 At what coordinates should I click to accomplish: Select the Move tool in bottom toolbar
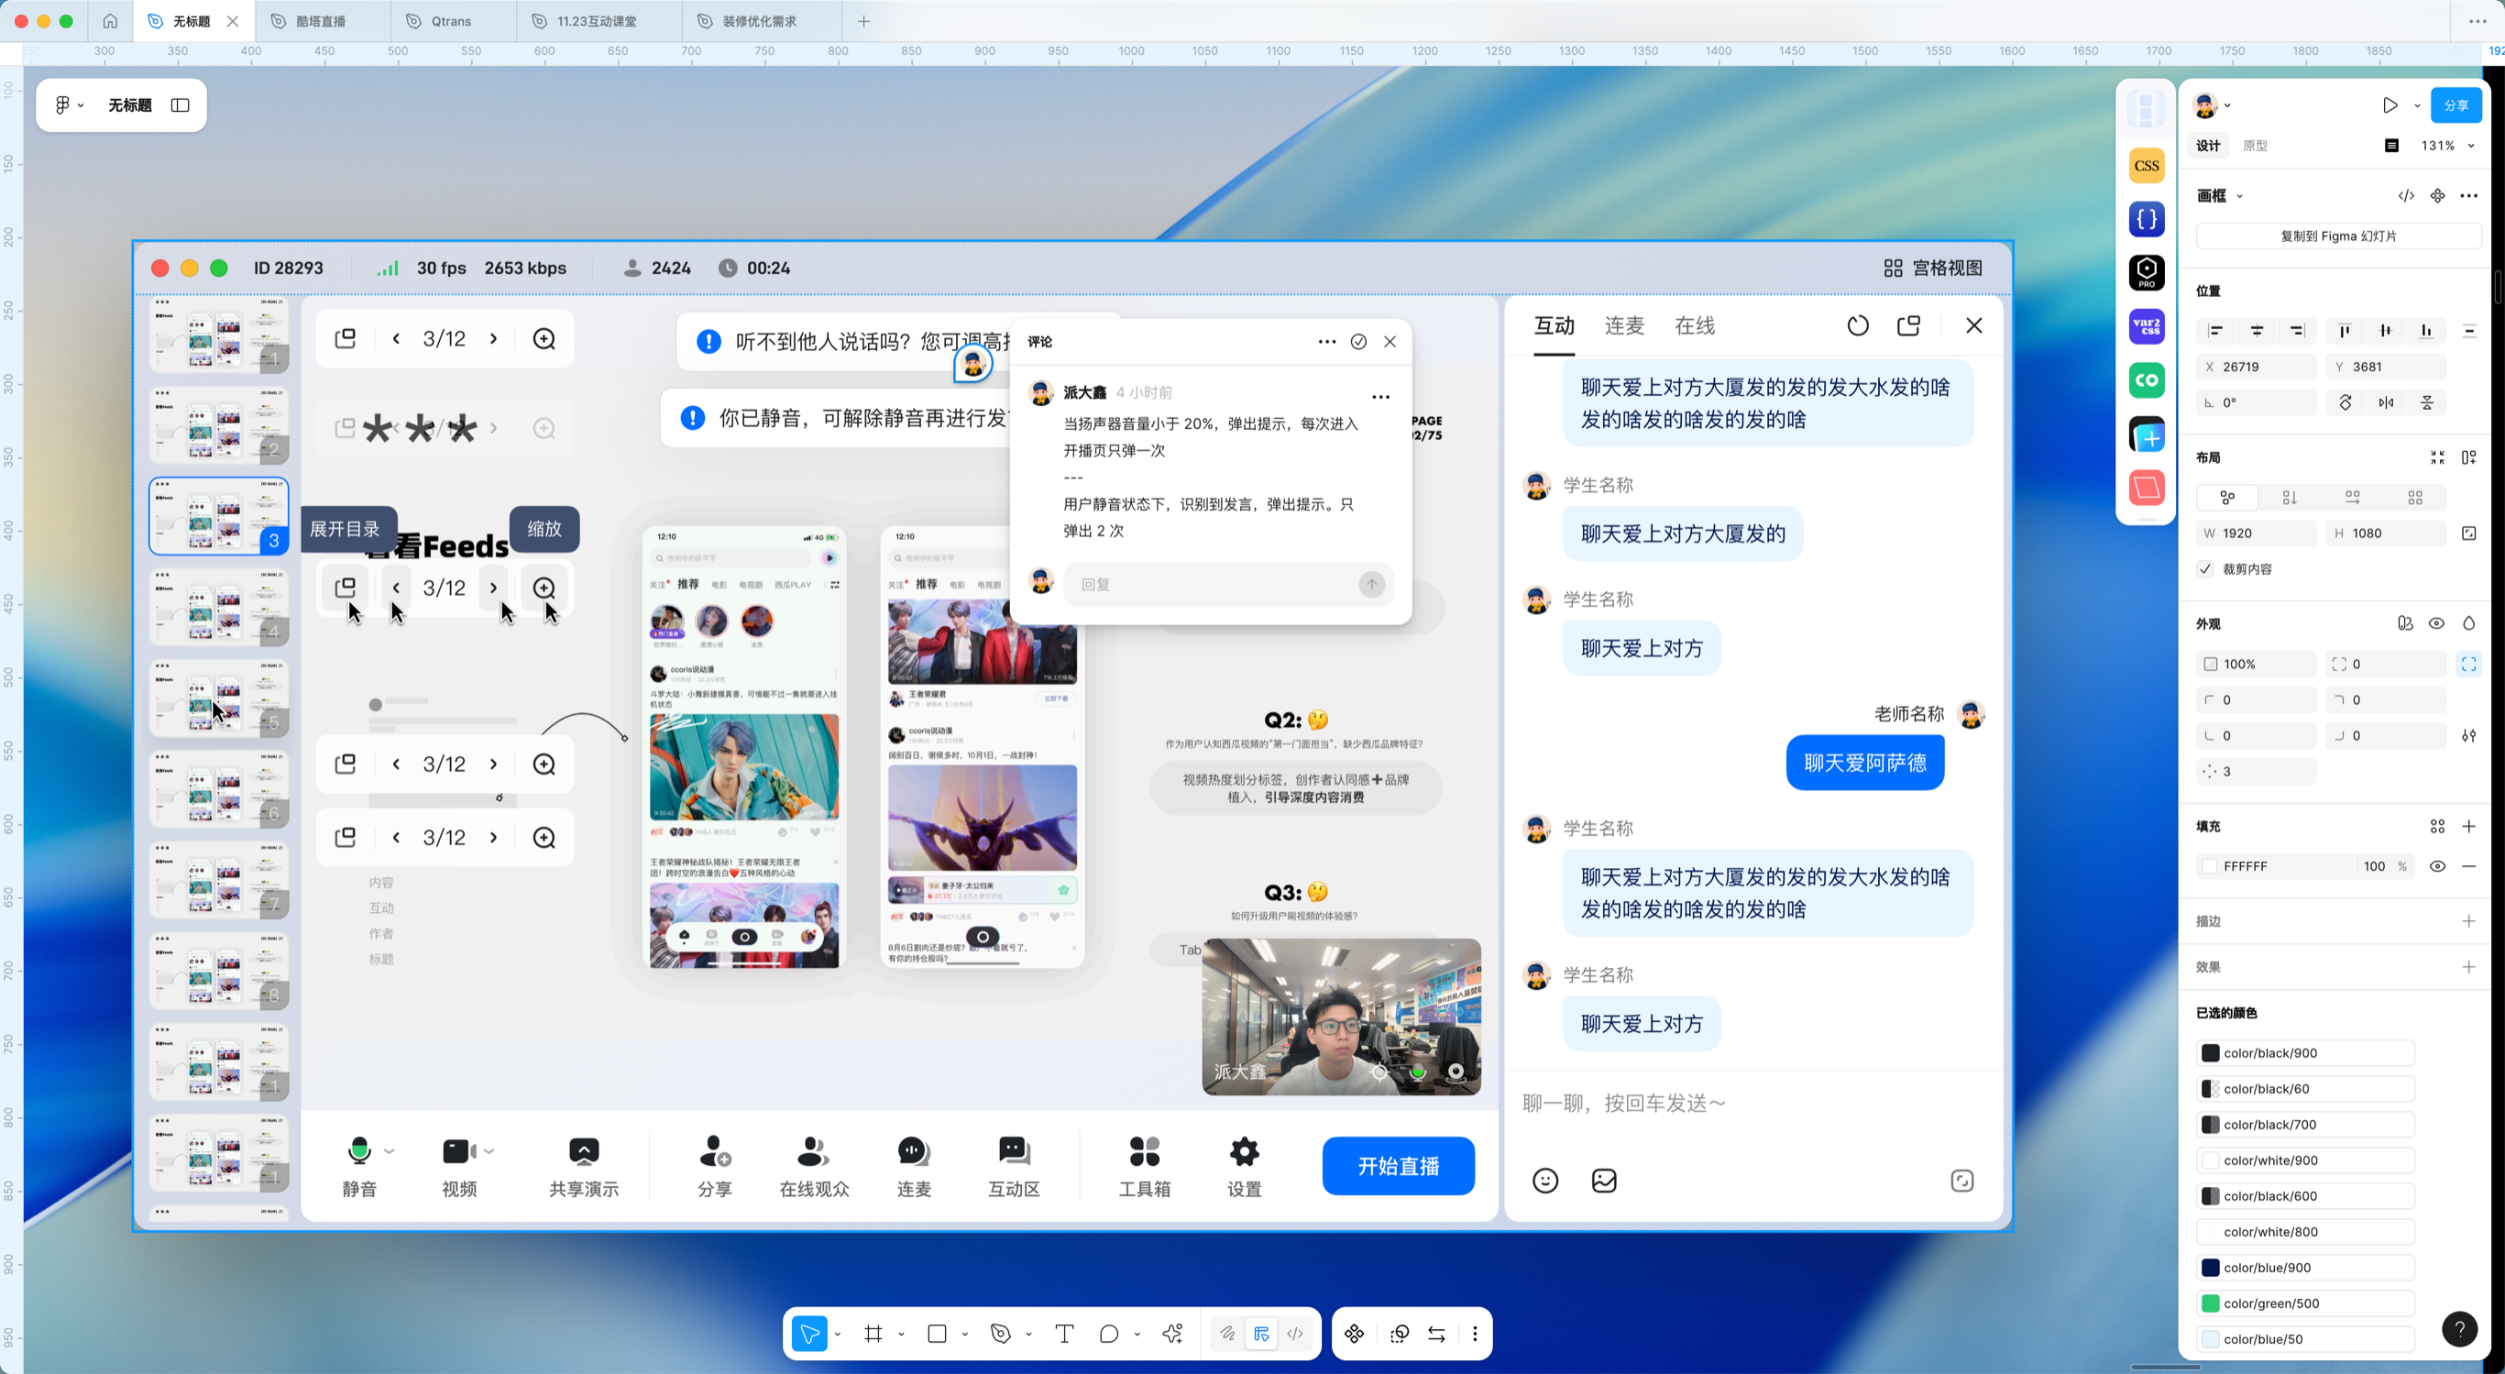(x=809, y=1333)
